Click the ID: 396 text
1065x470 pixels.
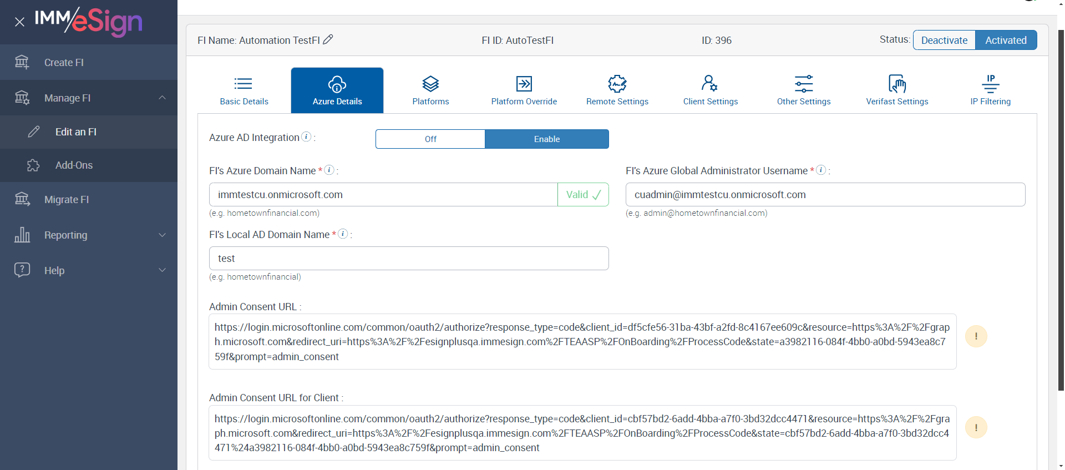pyautogui.click(x=717, y=40)
